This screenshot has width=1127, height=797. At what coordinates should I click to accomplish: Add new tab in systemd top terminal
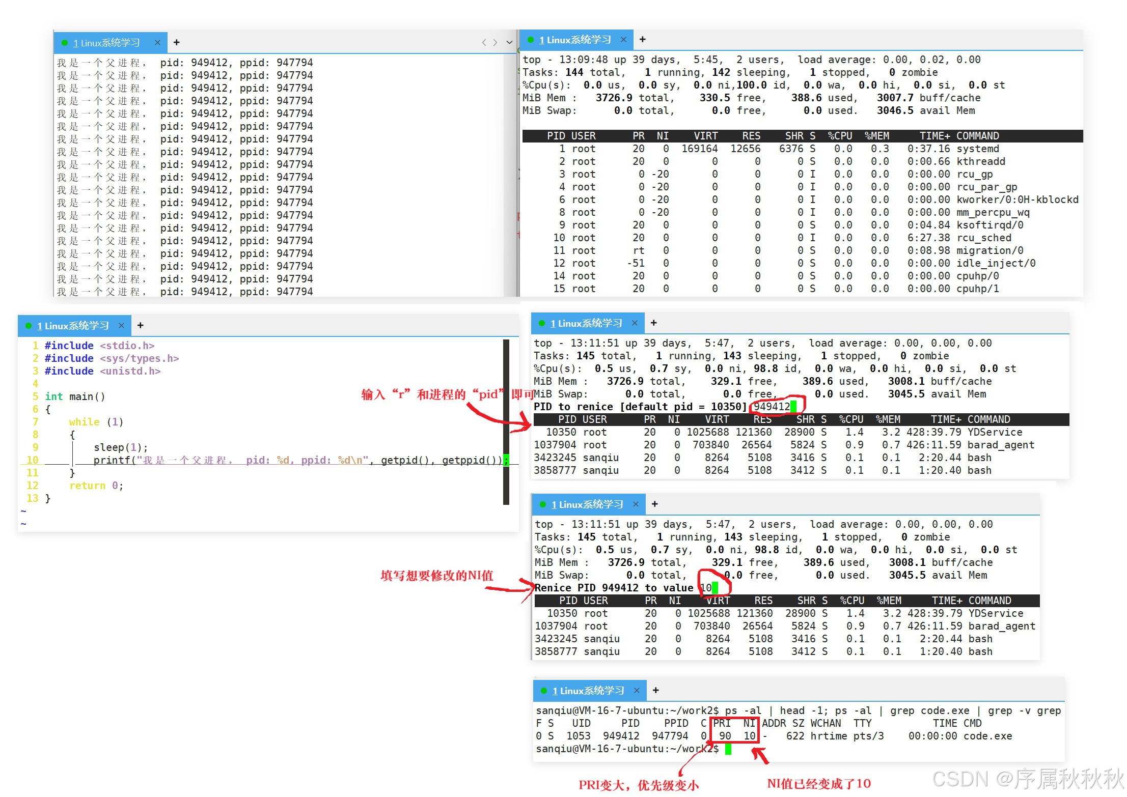[x=642, y=39]
